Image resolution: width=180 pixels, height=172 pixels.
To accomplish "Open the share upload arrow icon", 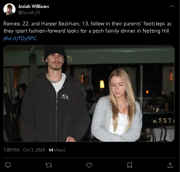I will click(x=170, y=165).
